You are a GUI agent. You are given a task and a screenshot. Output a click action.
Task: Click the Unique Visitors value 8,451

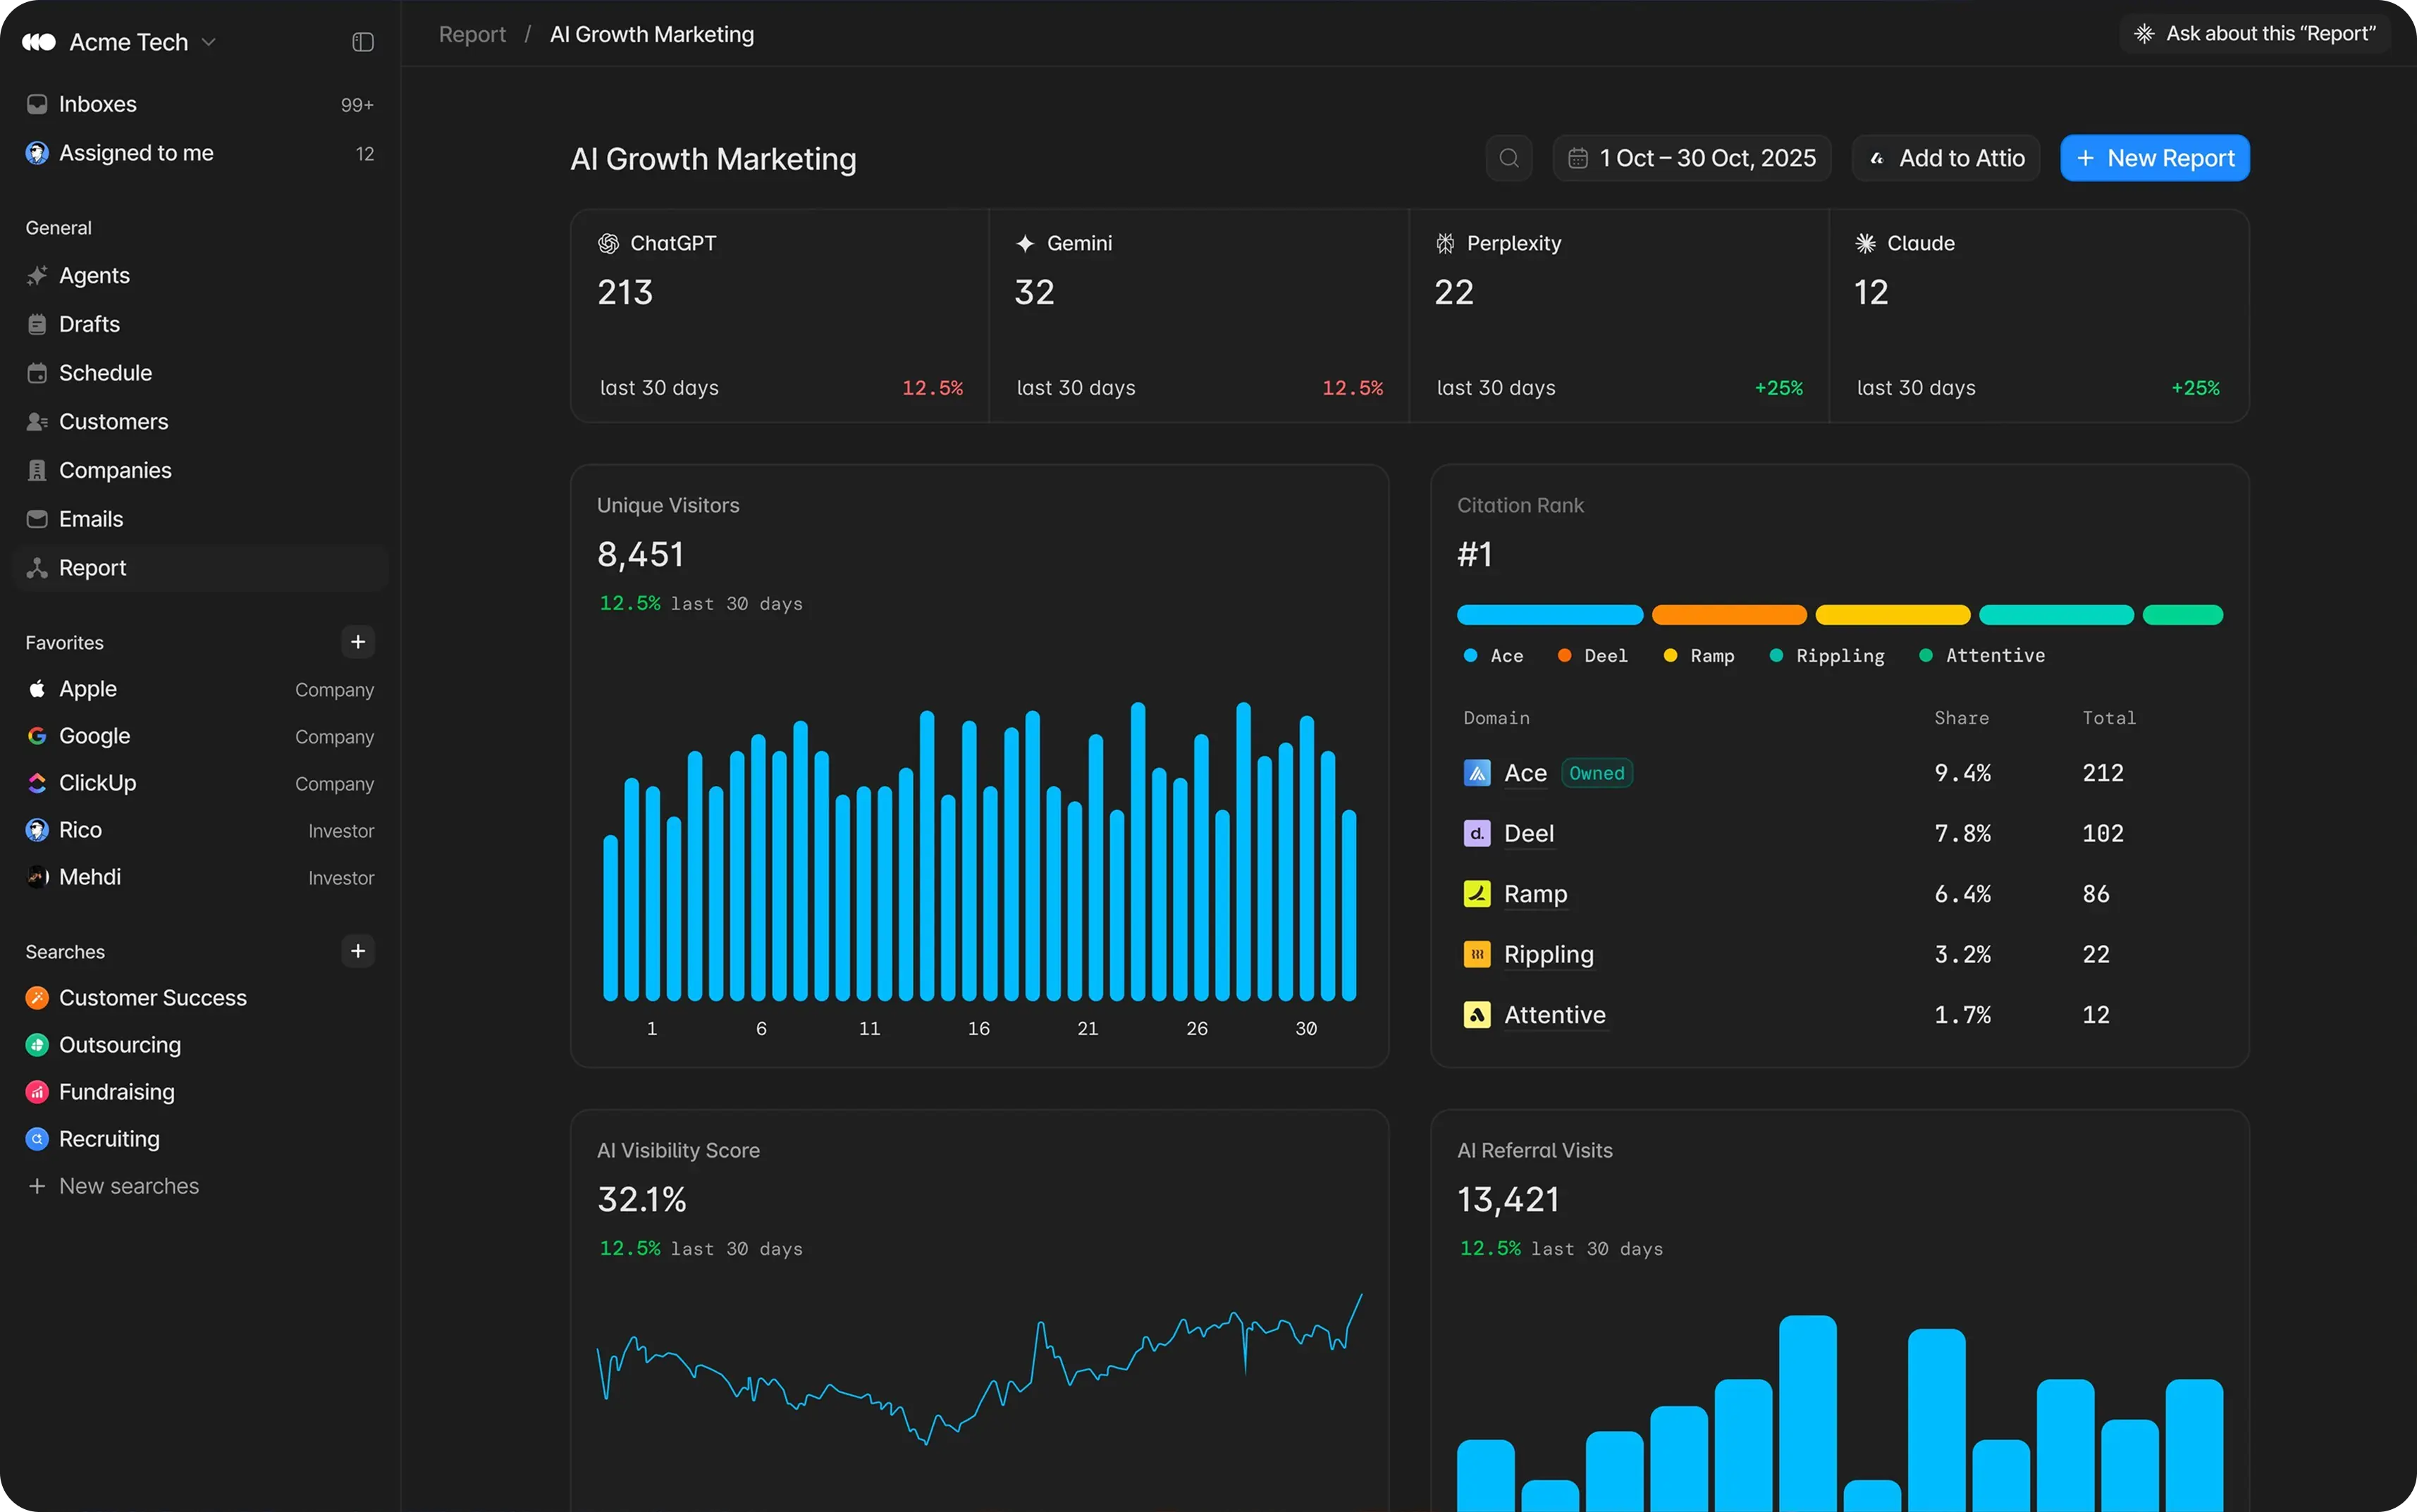(x=640, y=554)
